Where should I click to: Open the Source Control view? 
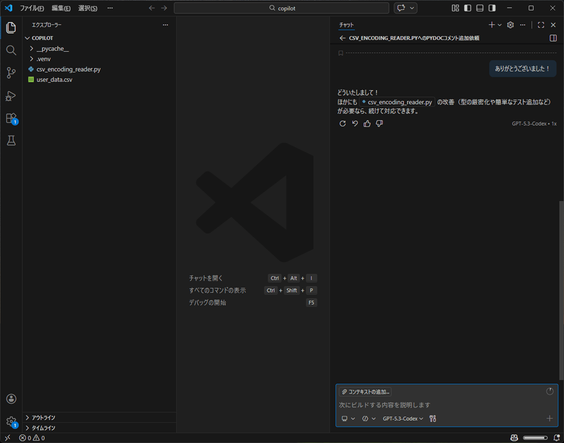[x=11, y=73]
